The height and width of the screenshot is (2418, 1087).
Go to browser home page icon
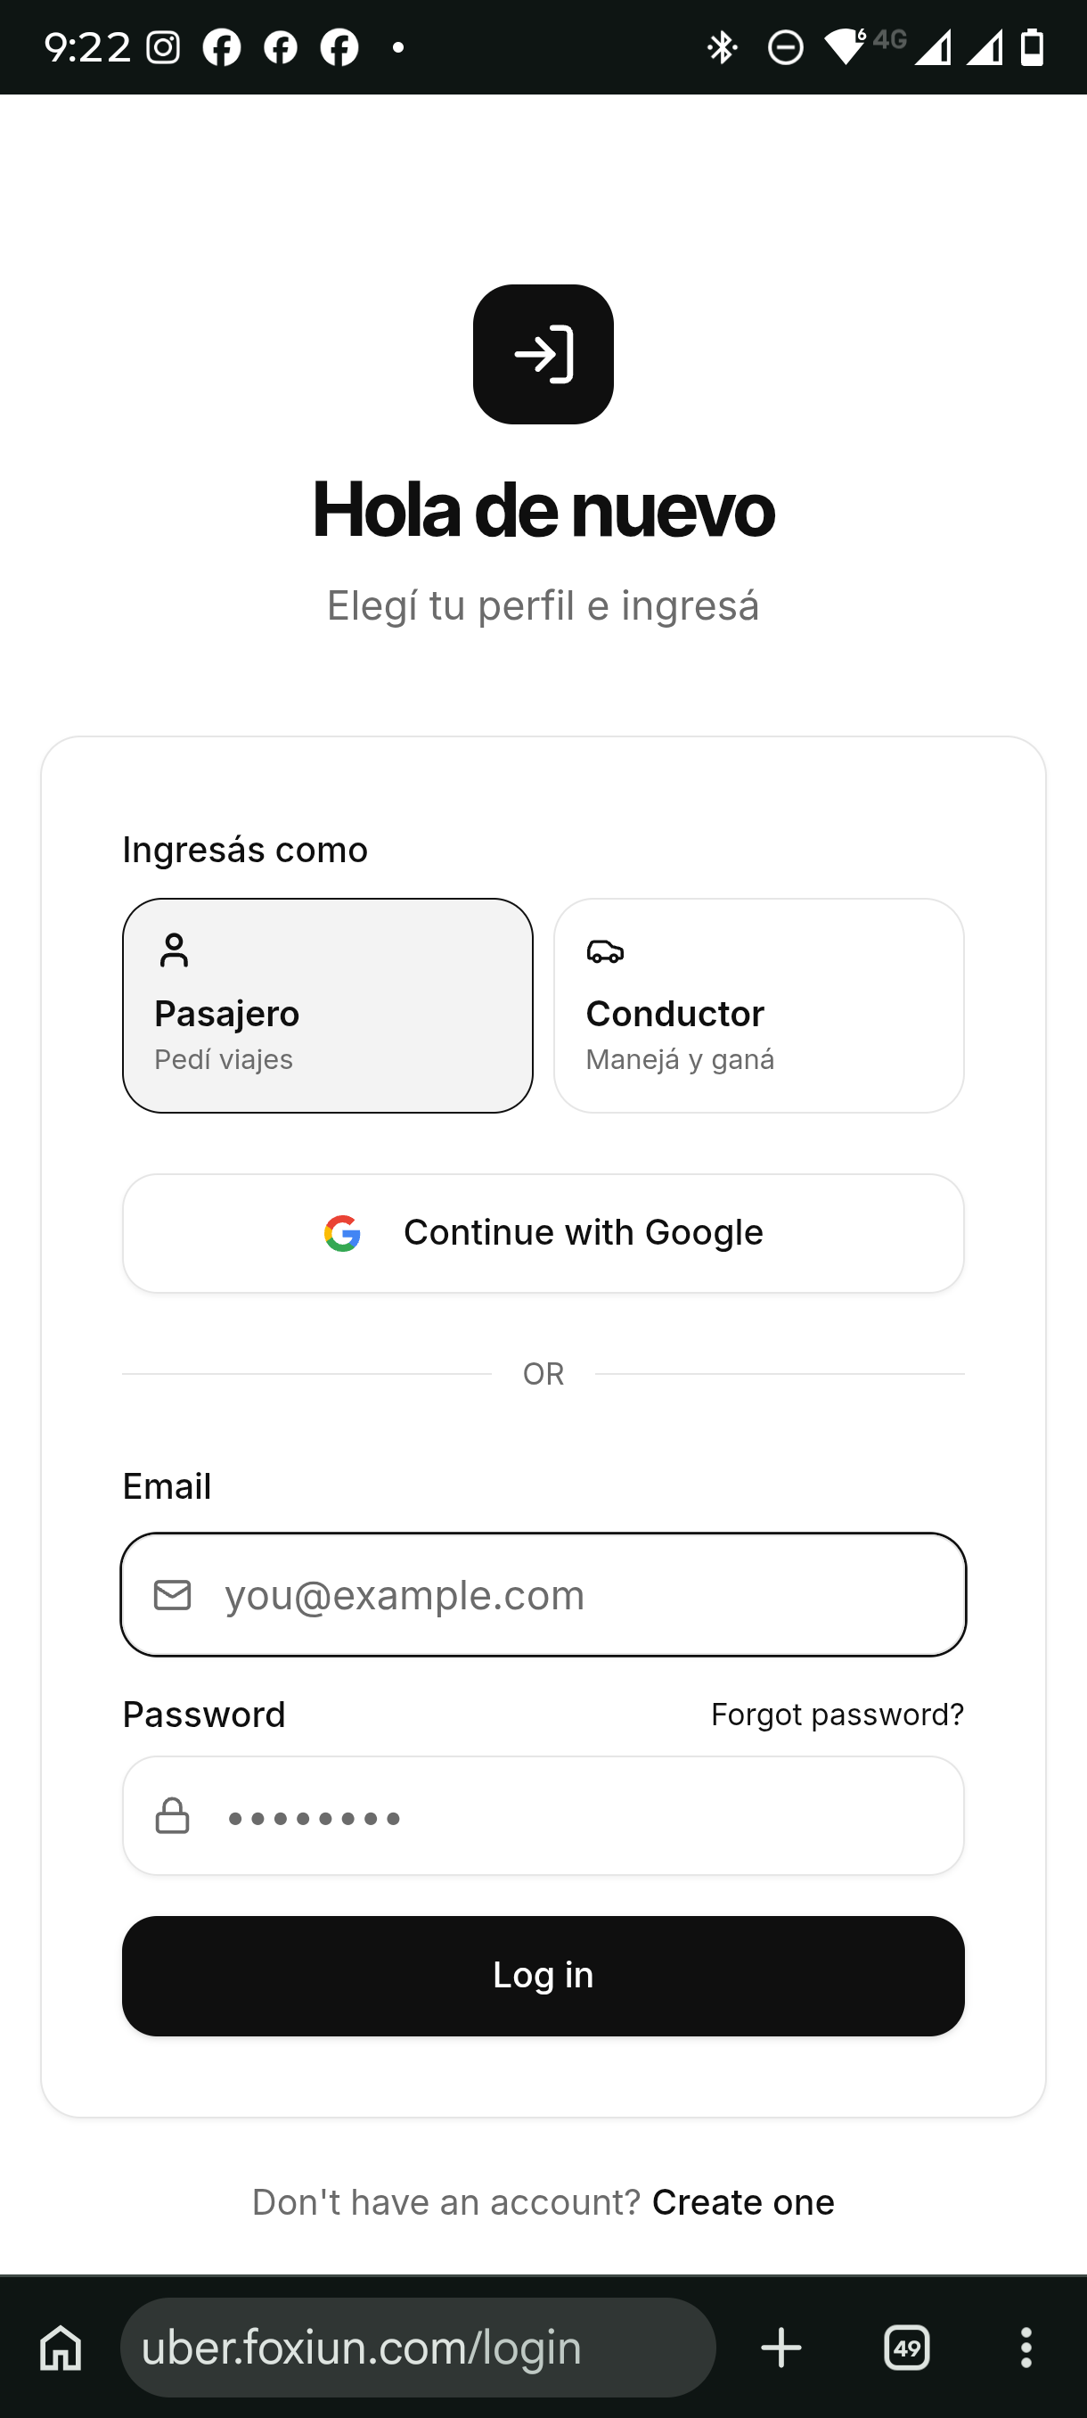tap(61, 2348)
